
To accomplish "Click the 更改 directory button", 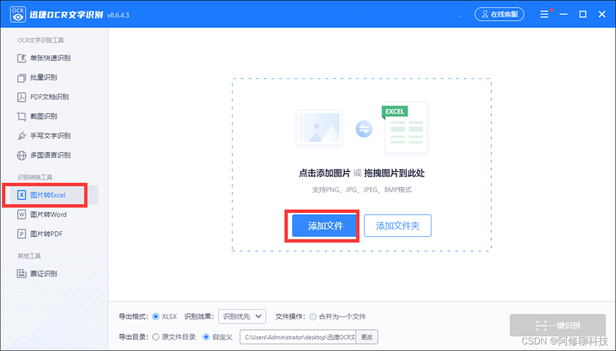I will [x=367, y=337].
